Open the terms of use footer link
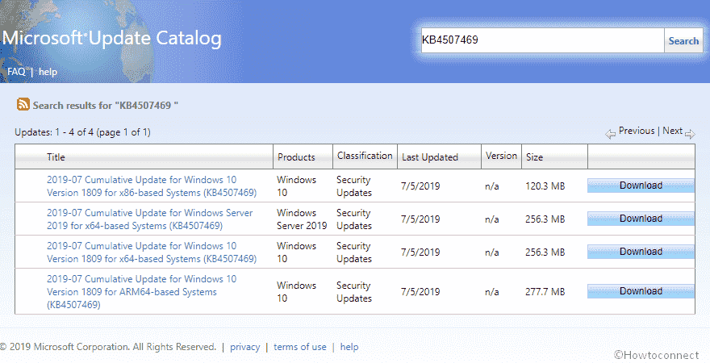The image size is (710, 363). [300, 347]
